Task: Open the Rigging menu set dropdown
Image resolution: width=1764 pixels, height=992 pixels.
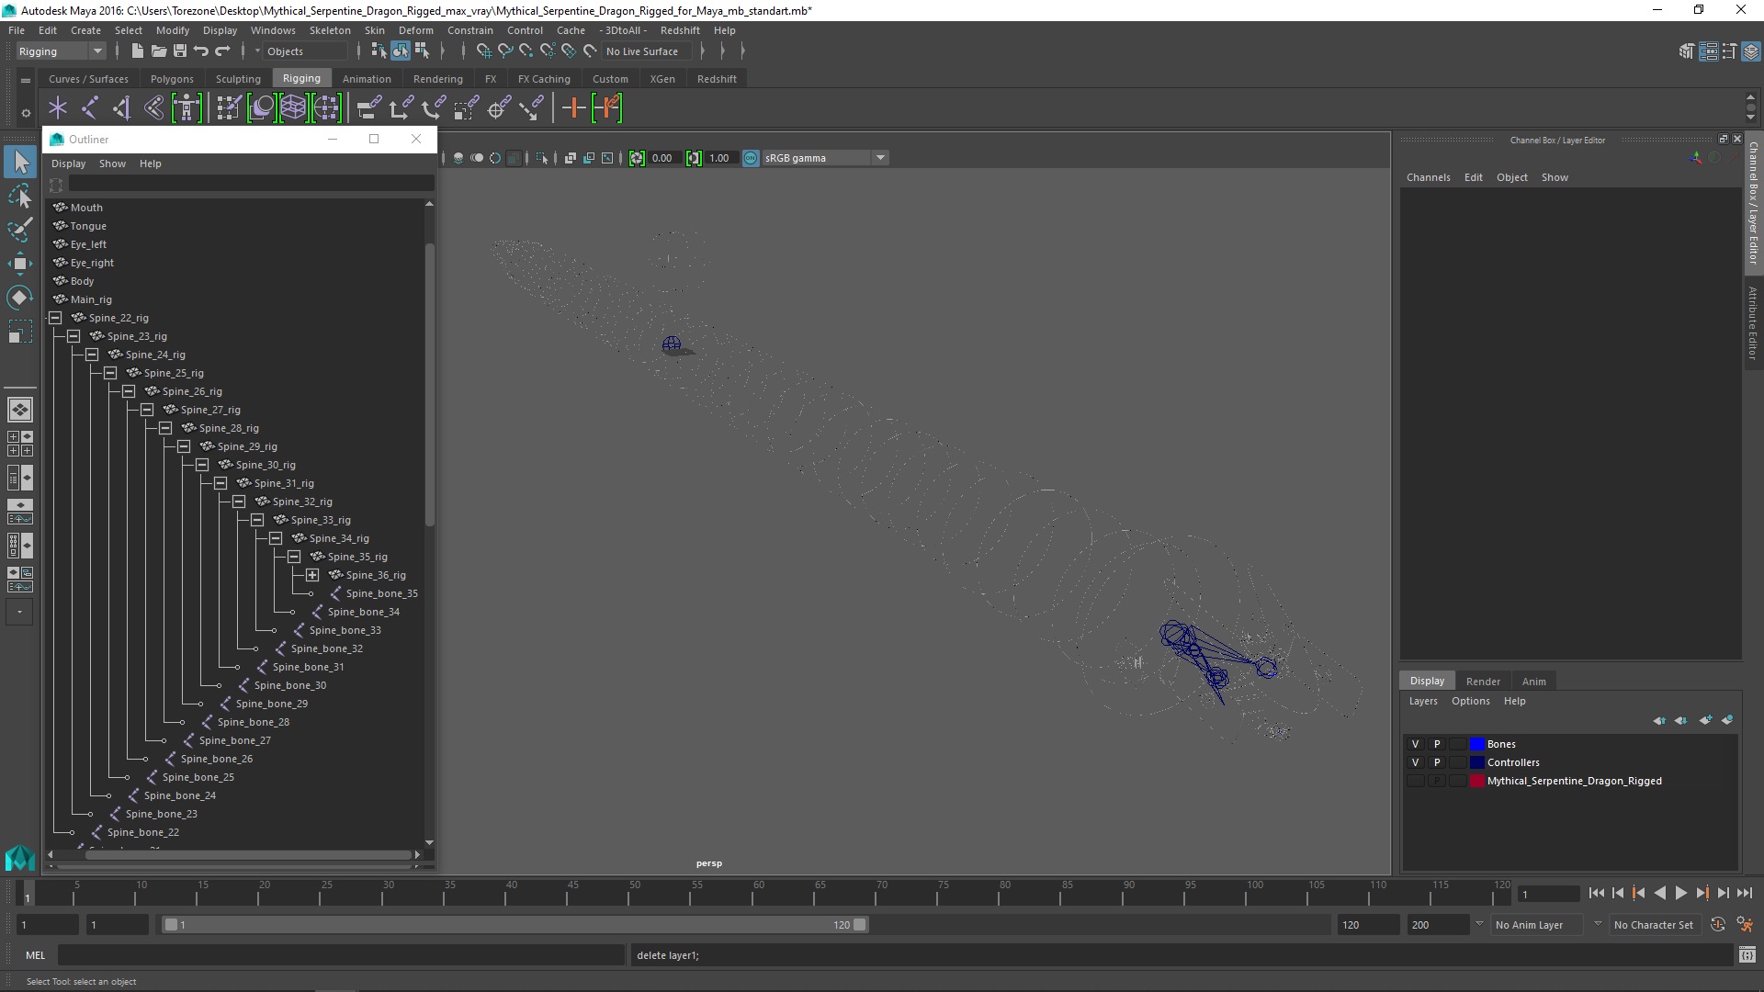Action: [96, 51]
